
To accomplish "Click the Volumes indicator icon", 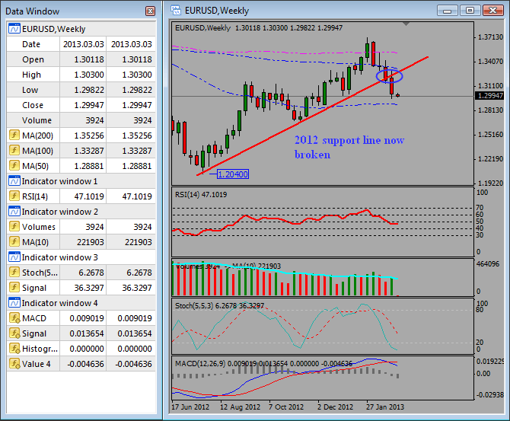I will click(x=14, y=226).
